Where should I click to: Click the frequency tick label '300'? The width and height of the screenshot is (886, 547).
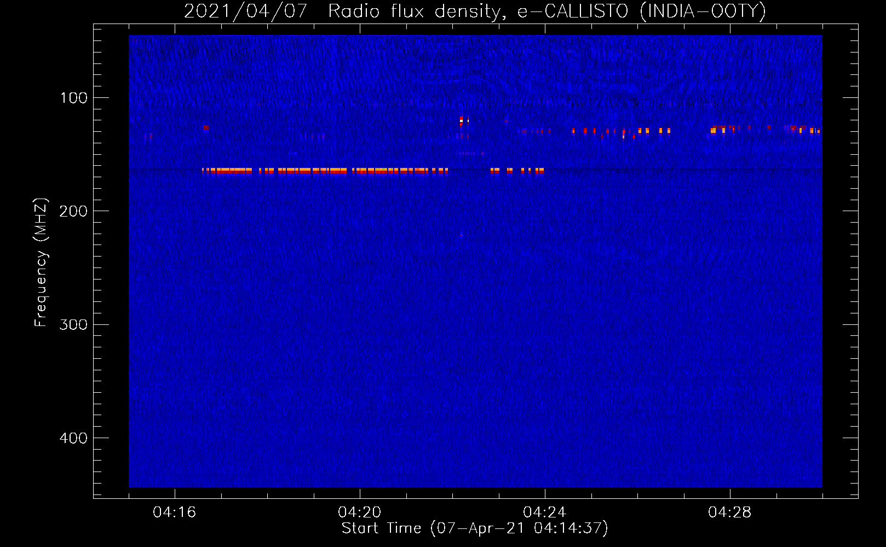click(73, 325)
